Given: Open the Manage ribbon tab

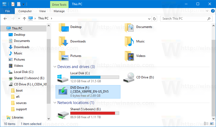Looking at the screenshot, I should [59, 11].
